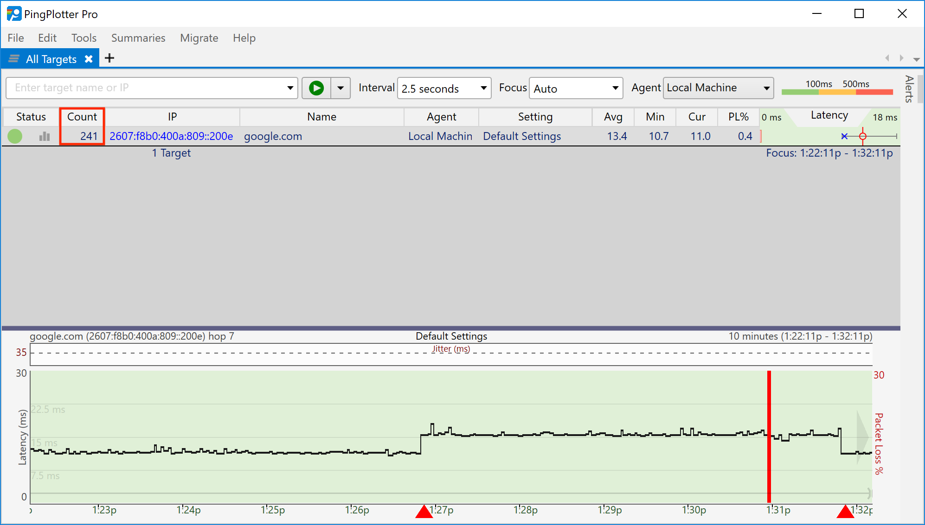The image size is (925, 525).
Task: Click the bar graph icon in Status column
Action: tap(45, 136)
